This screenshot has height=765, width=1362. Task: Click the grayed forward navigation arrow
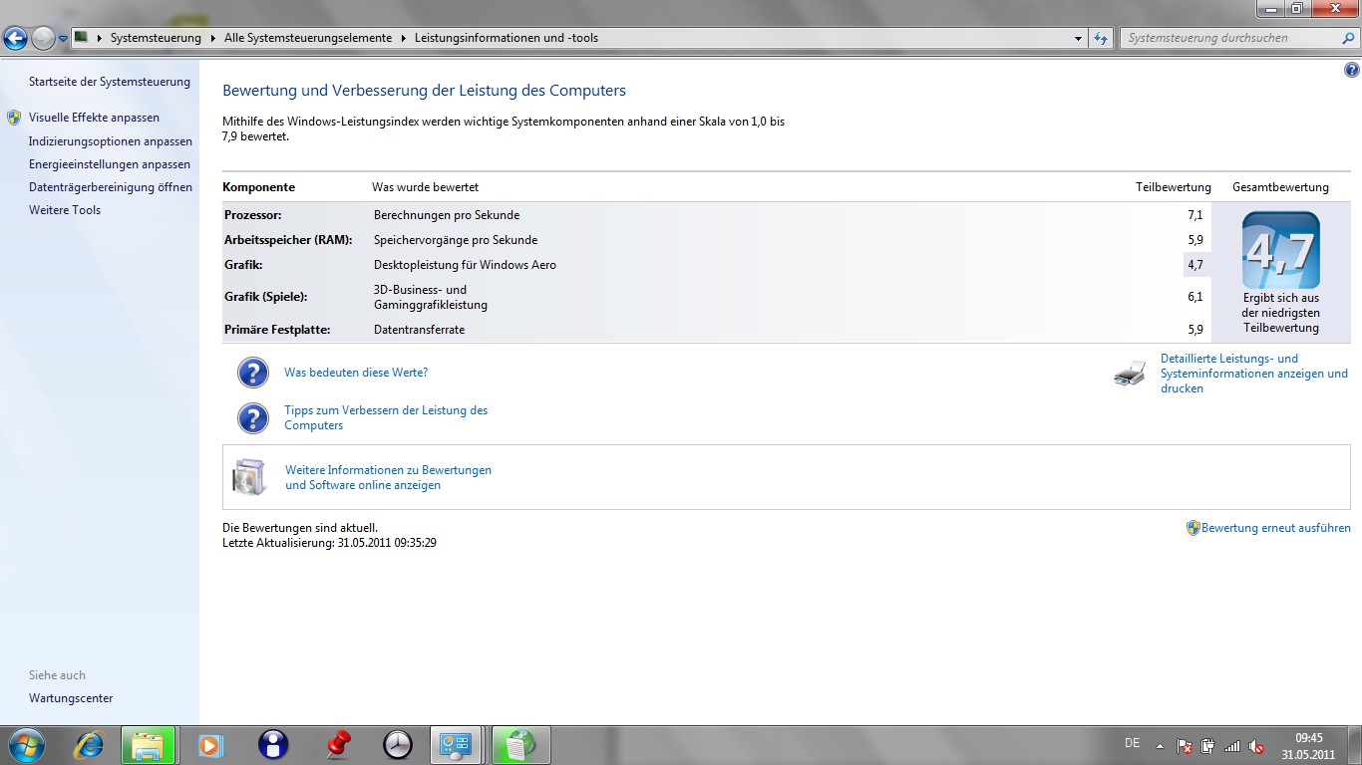tap(43, 39)
